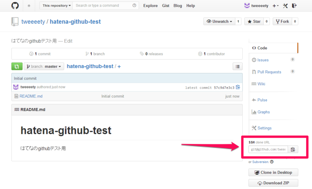
Task: Open the GitHub Octocat home logo
Action: coord(15,5)
